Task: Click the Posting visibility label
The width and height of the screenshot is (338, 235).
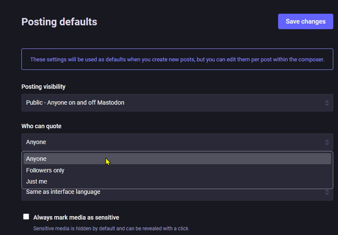Action: pos(43,87)
